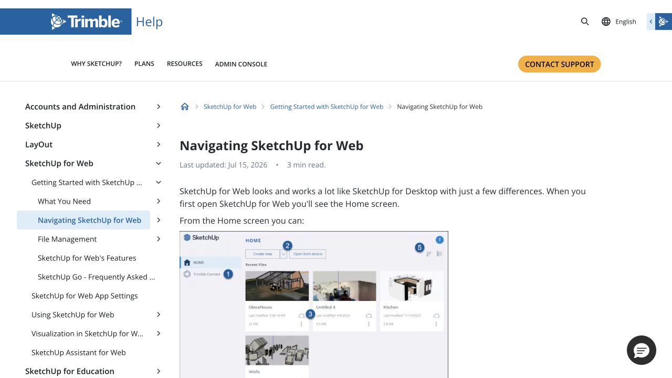Click the SketchUp for Web breadcrumb
This screenshot has width=672, height=378.
230,107
